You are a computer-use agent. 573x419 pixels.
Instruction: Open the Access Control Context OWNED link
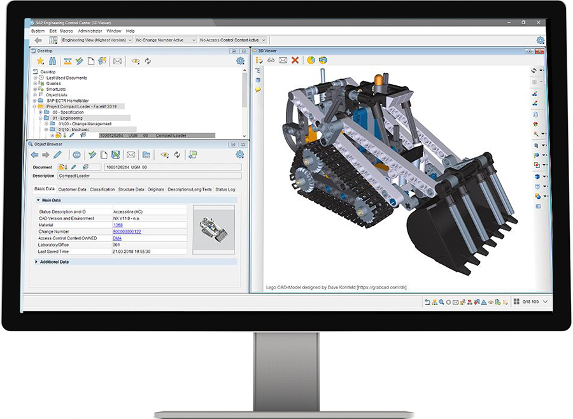pos(117,238)
